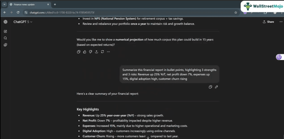Open the library icon in sidebar
Image resolution: width=284 pixels, height=139 pixels.
6,45
